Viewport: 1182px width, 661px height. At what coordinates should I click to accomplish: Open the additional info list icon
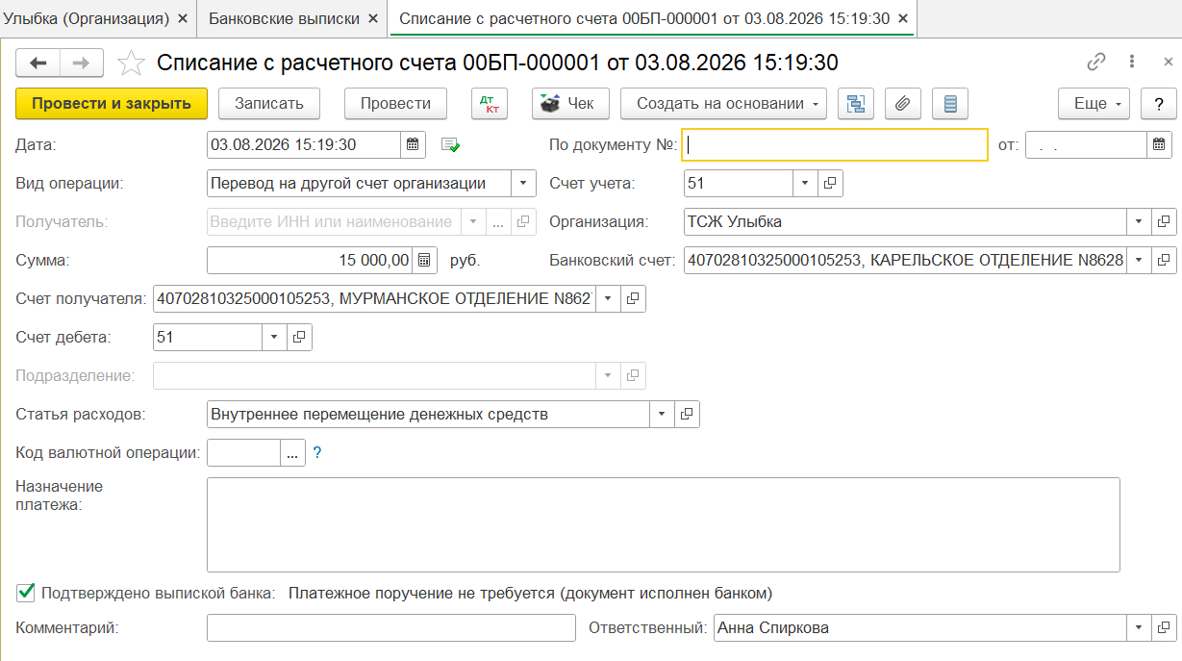point(950,104)
